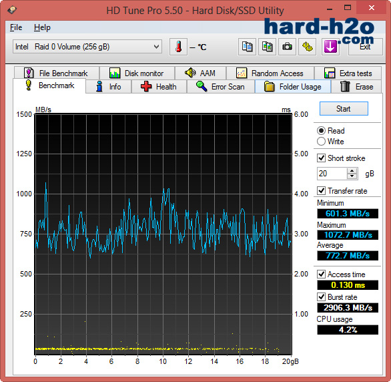The height and width of the screenshot is (382, 391).
Task: Open Error Scan magnifier tab
Action: [221, 87]
